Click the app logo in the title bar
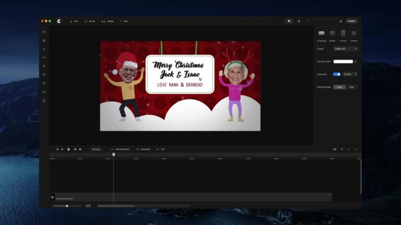 (59, 21)
